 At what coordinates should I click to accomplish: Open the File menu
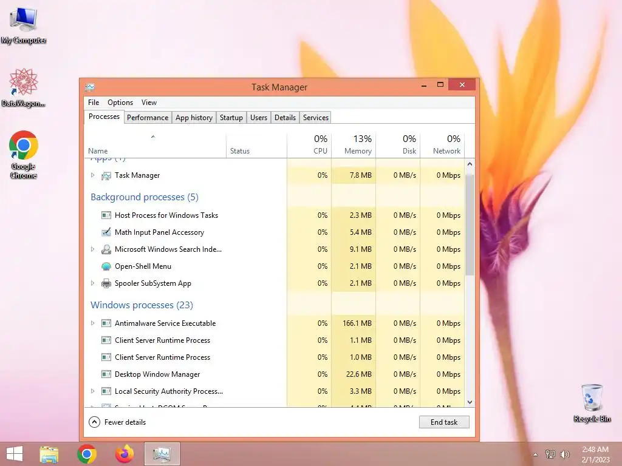(x=94, y=102)
